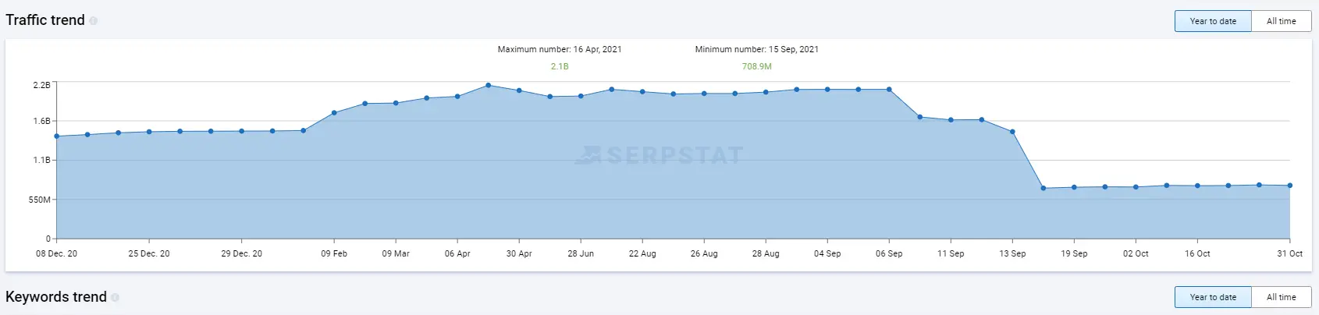Click the data point above 13 Sep
The image size is (1319, 315).
click(x=1012, y=132)
